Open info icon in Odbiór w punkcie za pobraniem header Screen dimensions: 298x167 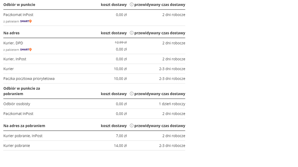click(132, 94)
